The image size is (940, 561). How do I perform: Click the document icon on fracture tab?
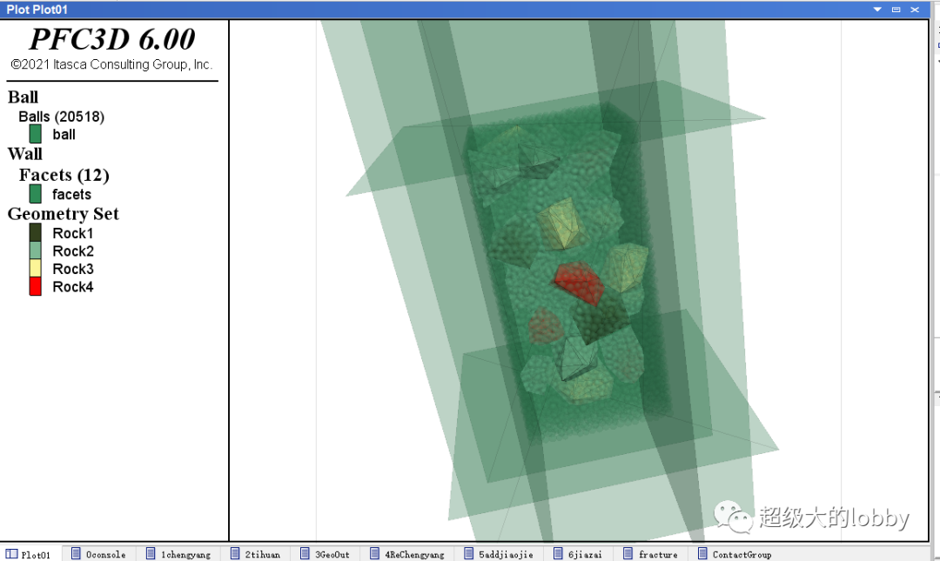tap(628, 553)
